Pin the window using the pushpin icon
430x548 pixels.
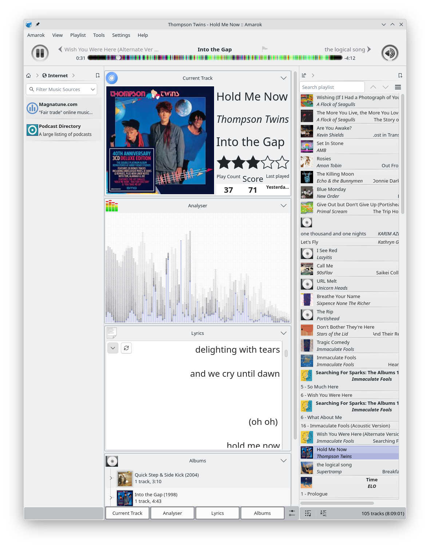pyautogui.click(x=38, y=24)
